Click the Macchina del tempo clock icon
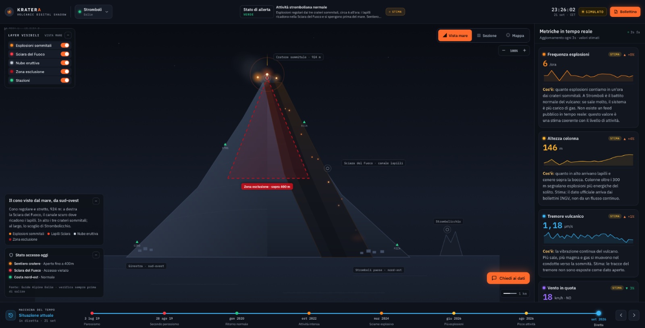 tap(11, 315)
